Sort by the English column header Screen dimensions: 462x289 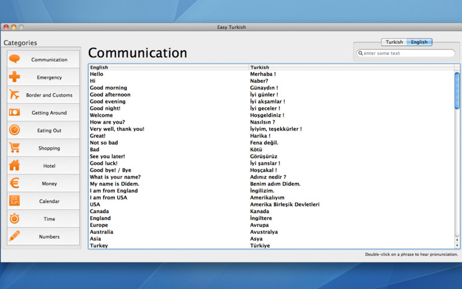pos(169,68)
